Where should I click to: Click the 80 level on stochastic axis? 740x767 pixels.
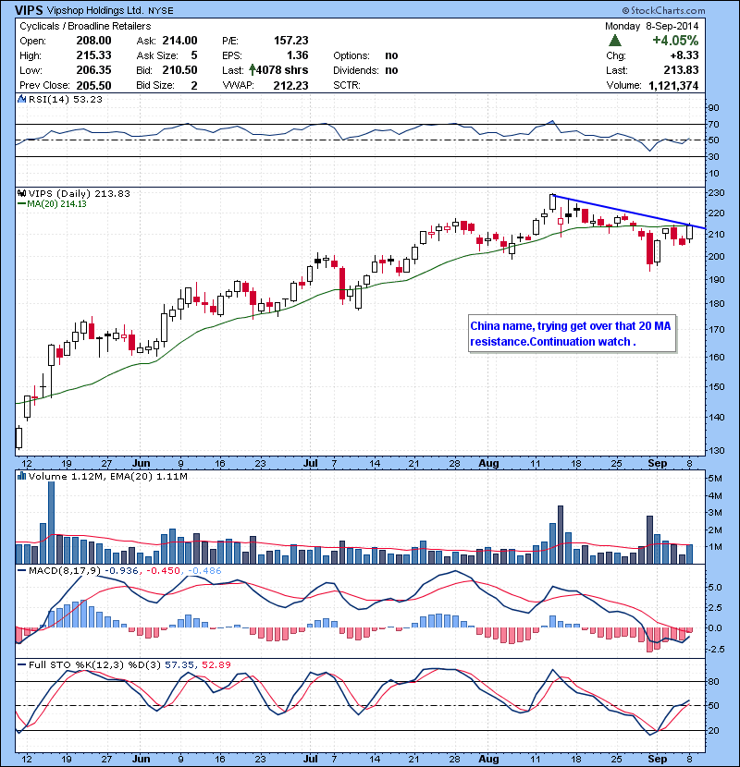click(x=713, y=681)
